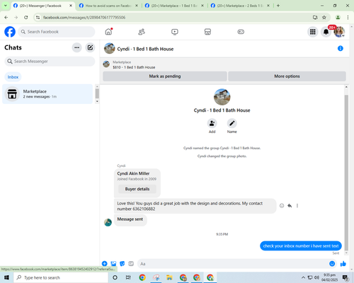Click the address bar URL
Image resolution: width=354 pixels, height=283 pixels.
pyautogui.click(x=84, y=18)
